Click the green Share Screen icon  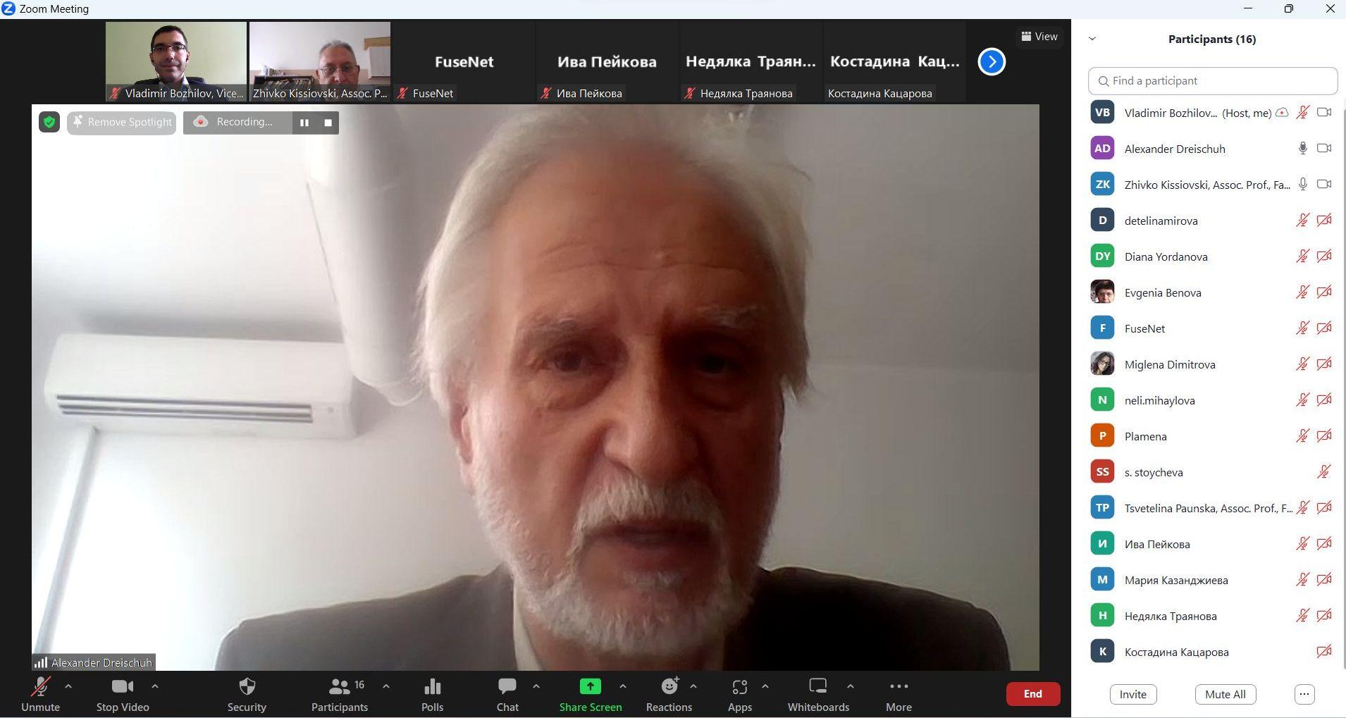tap(590, 686)
